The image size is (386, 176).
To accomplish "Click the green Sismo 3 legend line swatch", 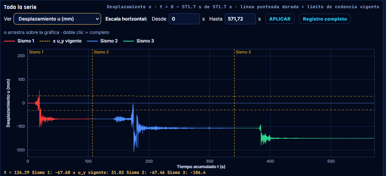I will pyautogui.click(x=129, y=41).
